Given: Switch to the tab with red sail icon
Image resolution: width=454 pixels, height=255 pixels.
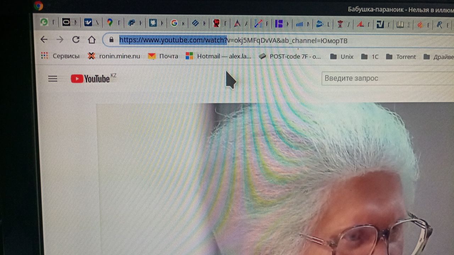Looking at the screenshot, I should [x=361, y=24].
